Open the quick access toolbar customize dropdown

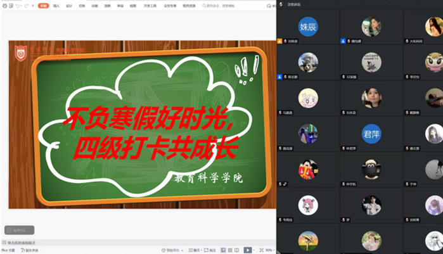(32, 5)
